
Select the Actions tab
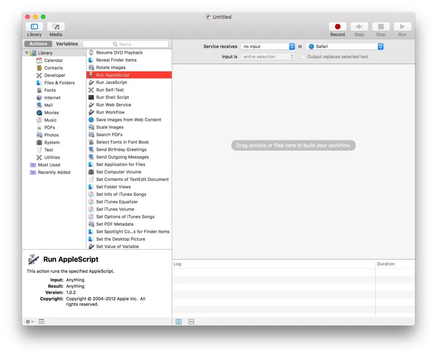tap(38, 44)
